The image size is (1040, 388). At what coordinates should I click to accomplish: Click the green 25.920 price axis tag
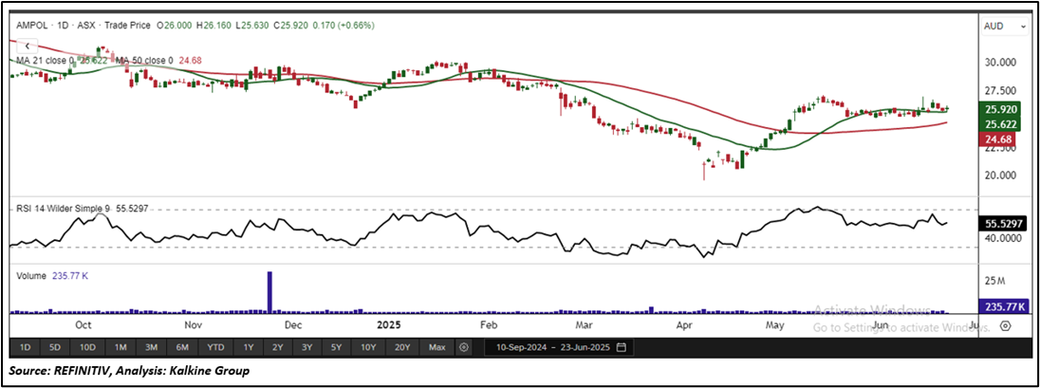point(998,109)
